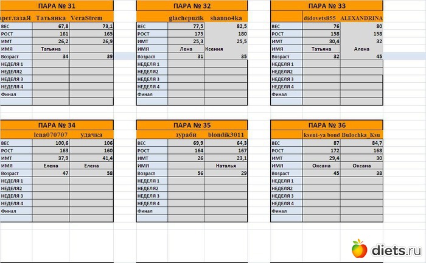Select the didovets855 username cell
This screenshot has height=263, width=426.
(x=319, y=18)
